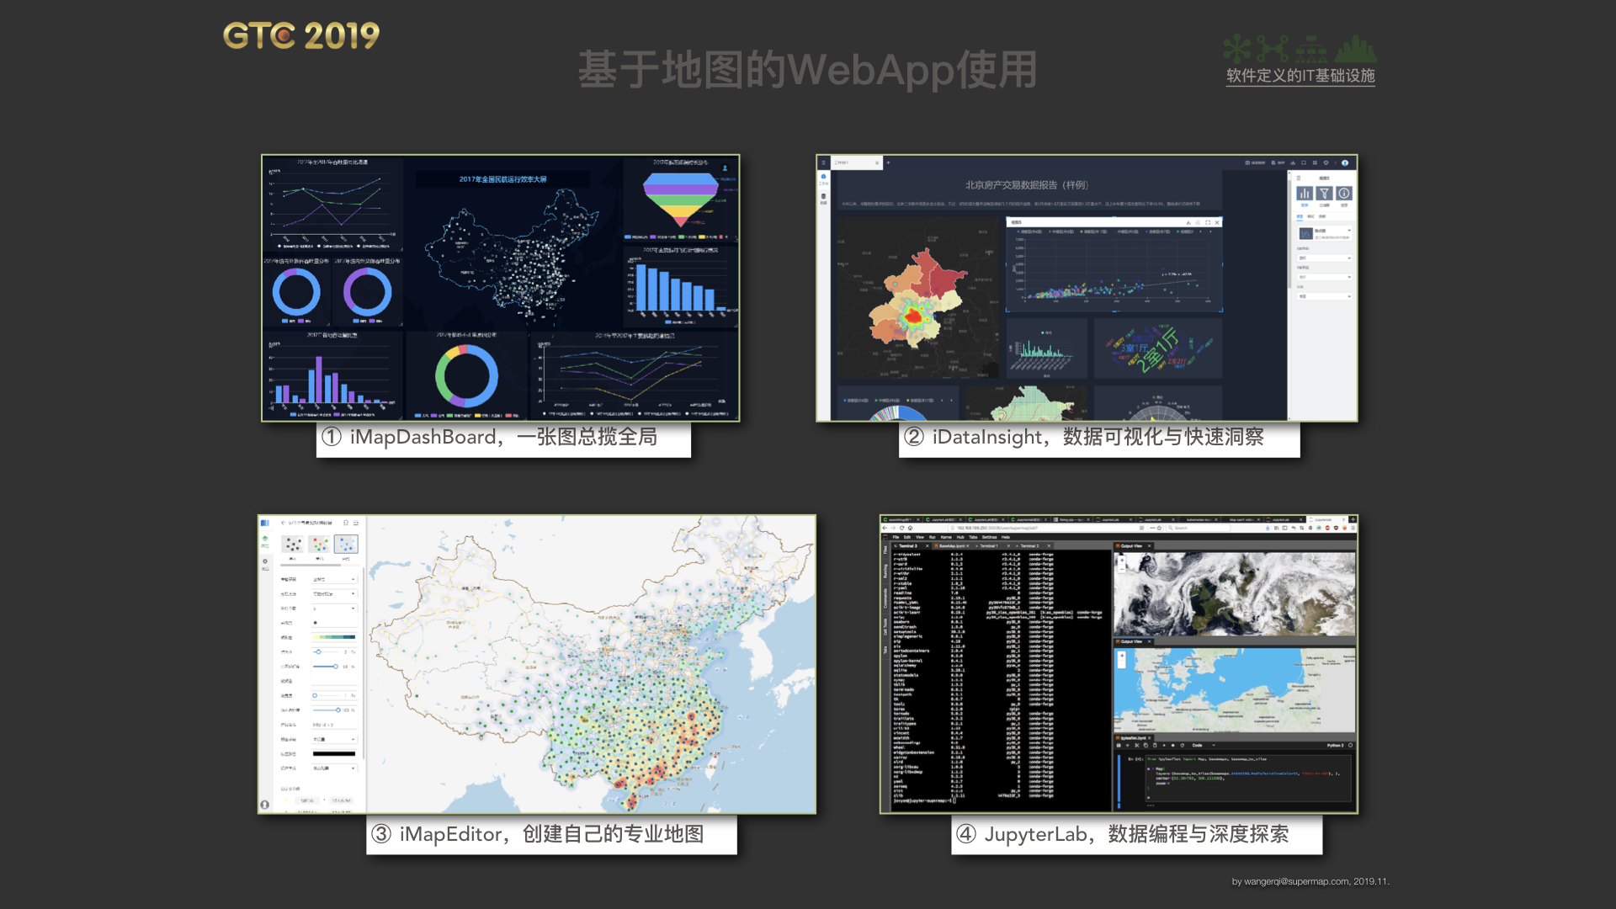Click the browser Search field above JupyterLab

click(1199, 528)
